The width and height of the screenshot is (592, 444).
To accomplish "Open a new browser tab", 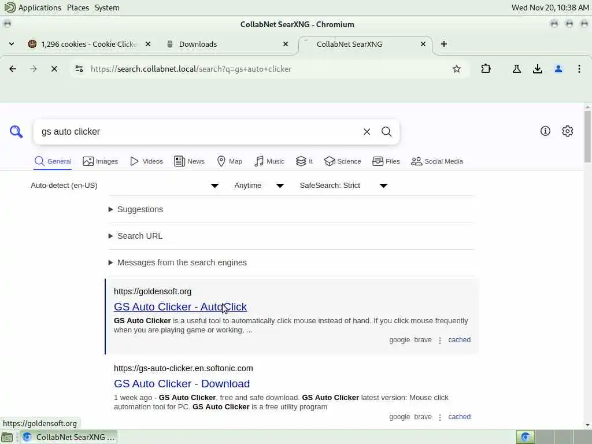I will [444, 44].
